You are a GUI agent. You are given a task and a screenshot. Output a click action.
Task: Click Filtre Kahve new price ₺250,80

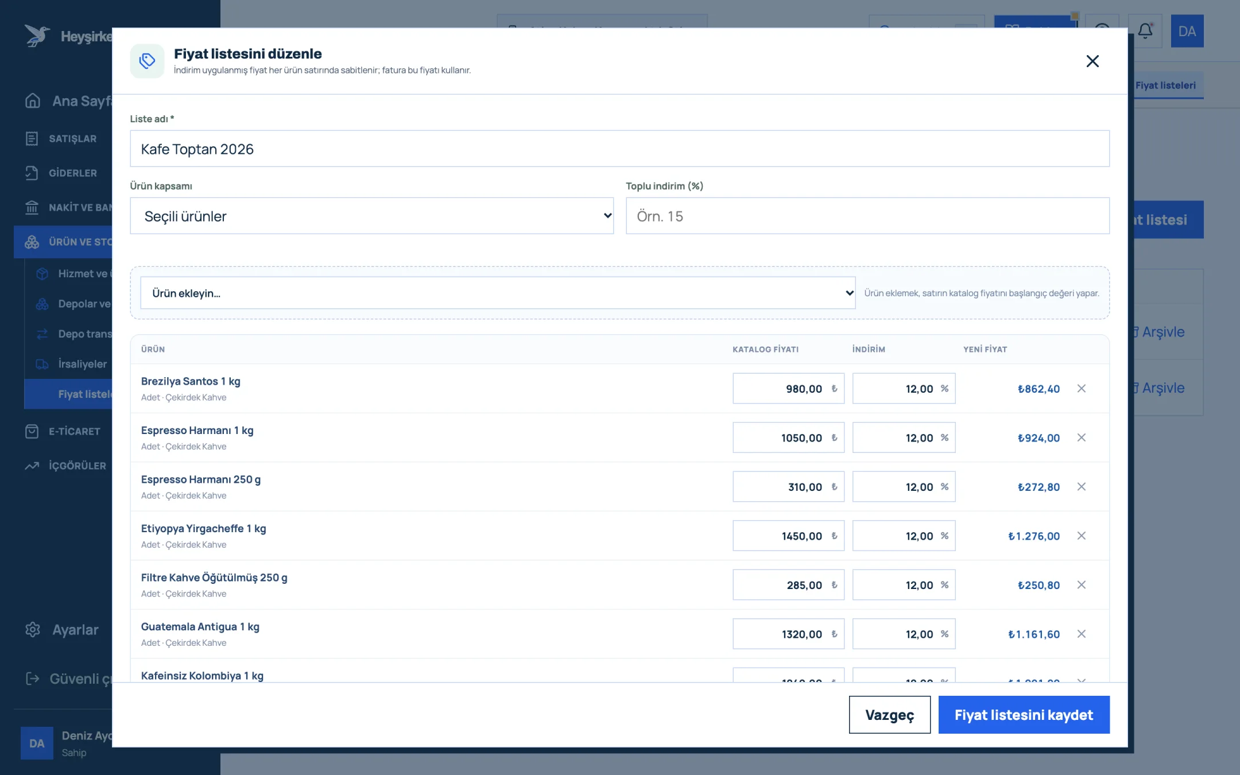(1038, 585)
